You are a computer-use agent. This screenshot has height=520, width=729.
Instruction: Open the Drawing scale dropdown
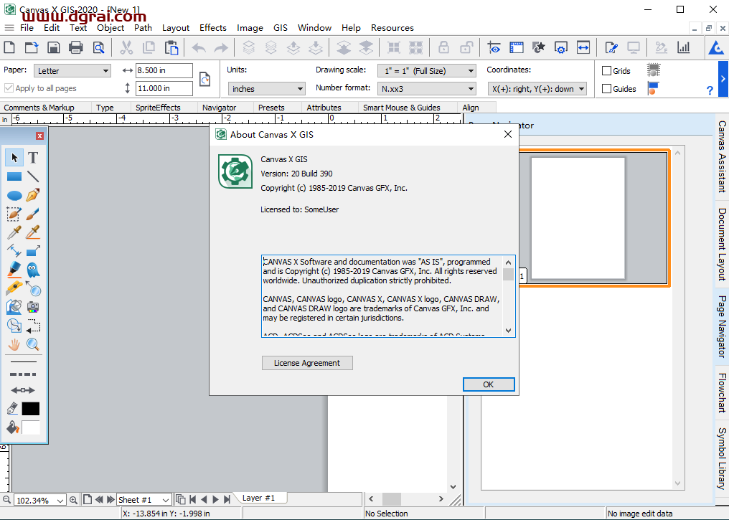pos(426,70)
